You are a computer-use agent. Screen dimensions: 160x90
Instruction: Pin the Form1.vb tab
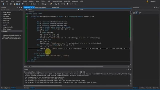tap(32, 7)
